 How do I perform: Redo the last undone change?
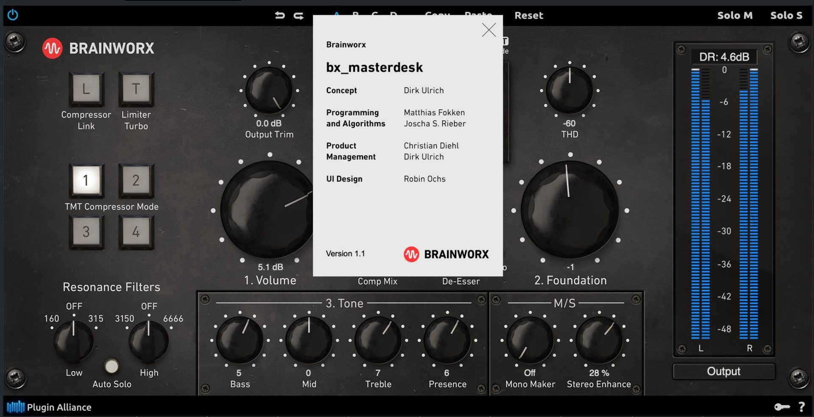tap(299, 15)
